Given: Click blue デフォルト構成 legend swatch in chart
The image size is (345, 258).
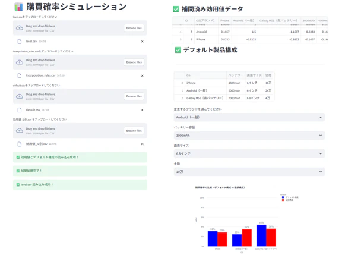Looking at the screenshot, I should coord(283,197).
